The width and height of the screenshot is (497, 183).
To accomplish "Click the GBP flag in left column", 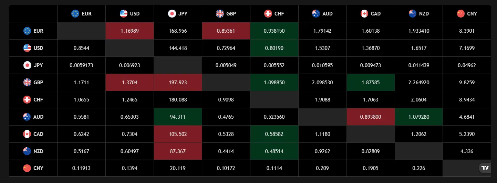I will (x=27, y=83).
